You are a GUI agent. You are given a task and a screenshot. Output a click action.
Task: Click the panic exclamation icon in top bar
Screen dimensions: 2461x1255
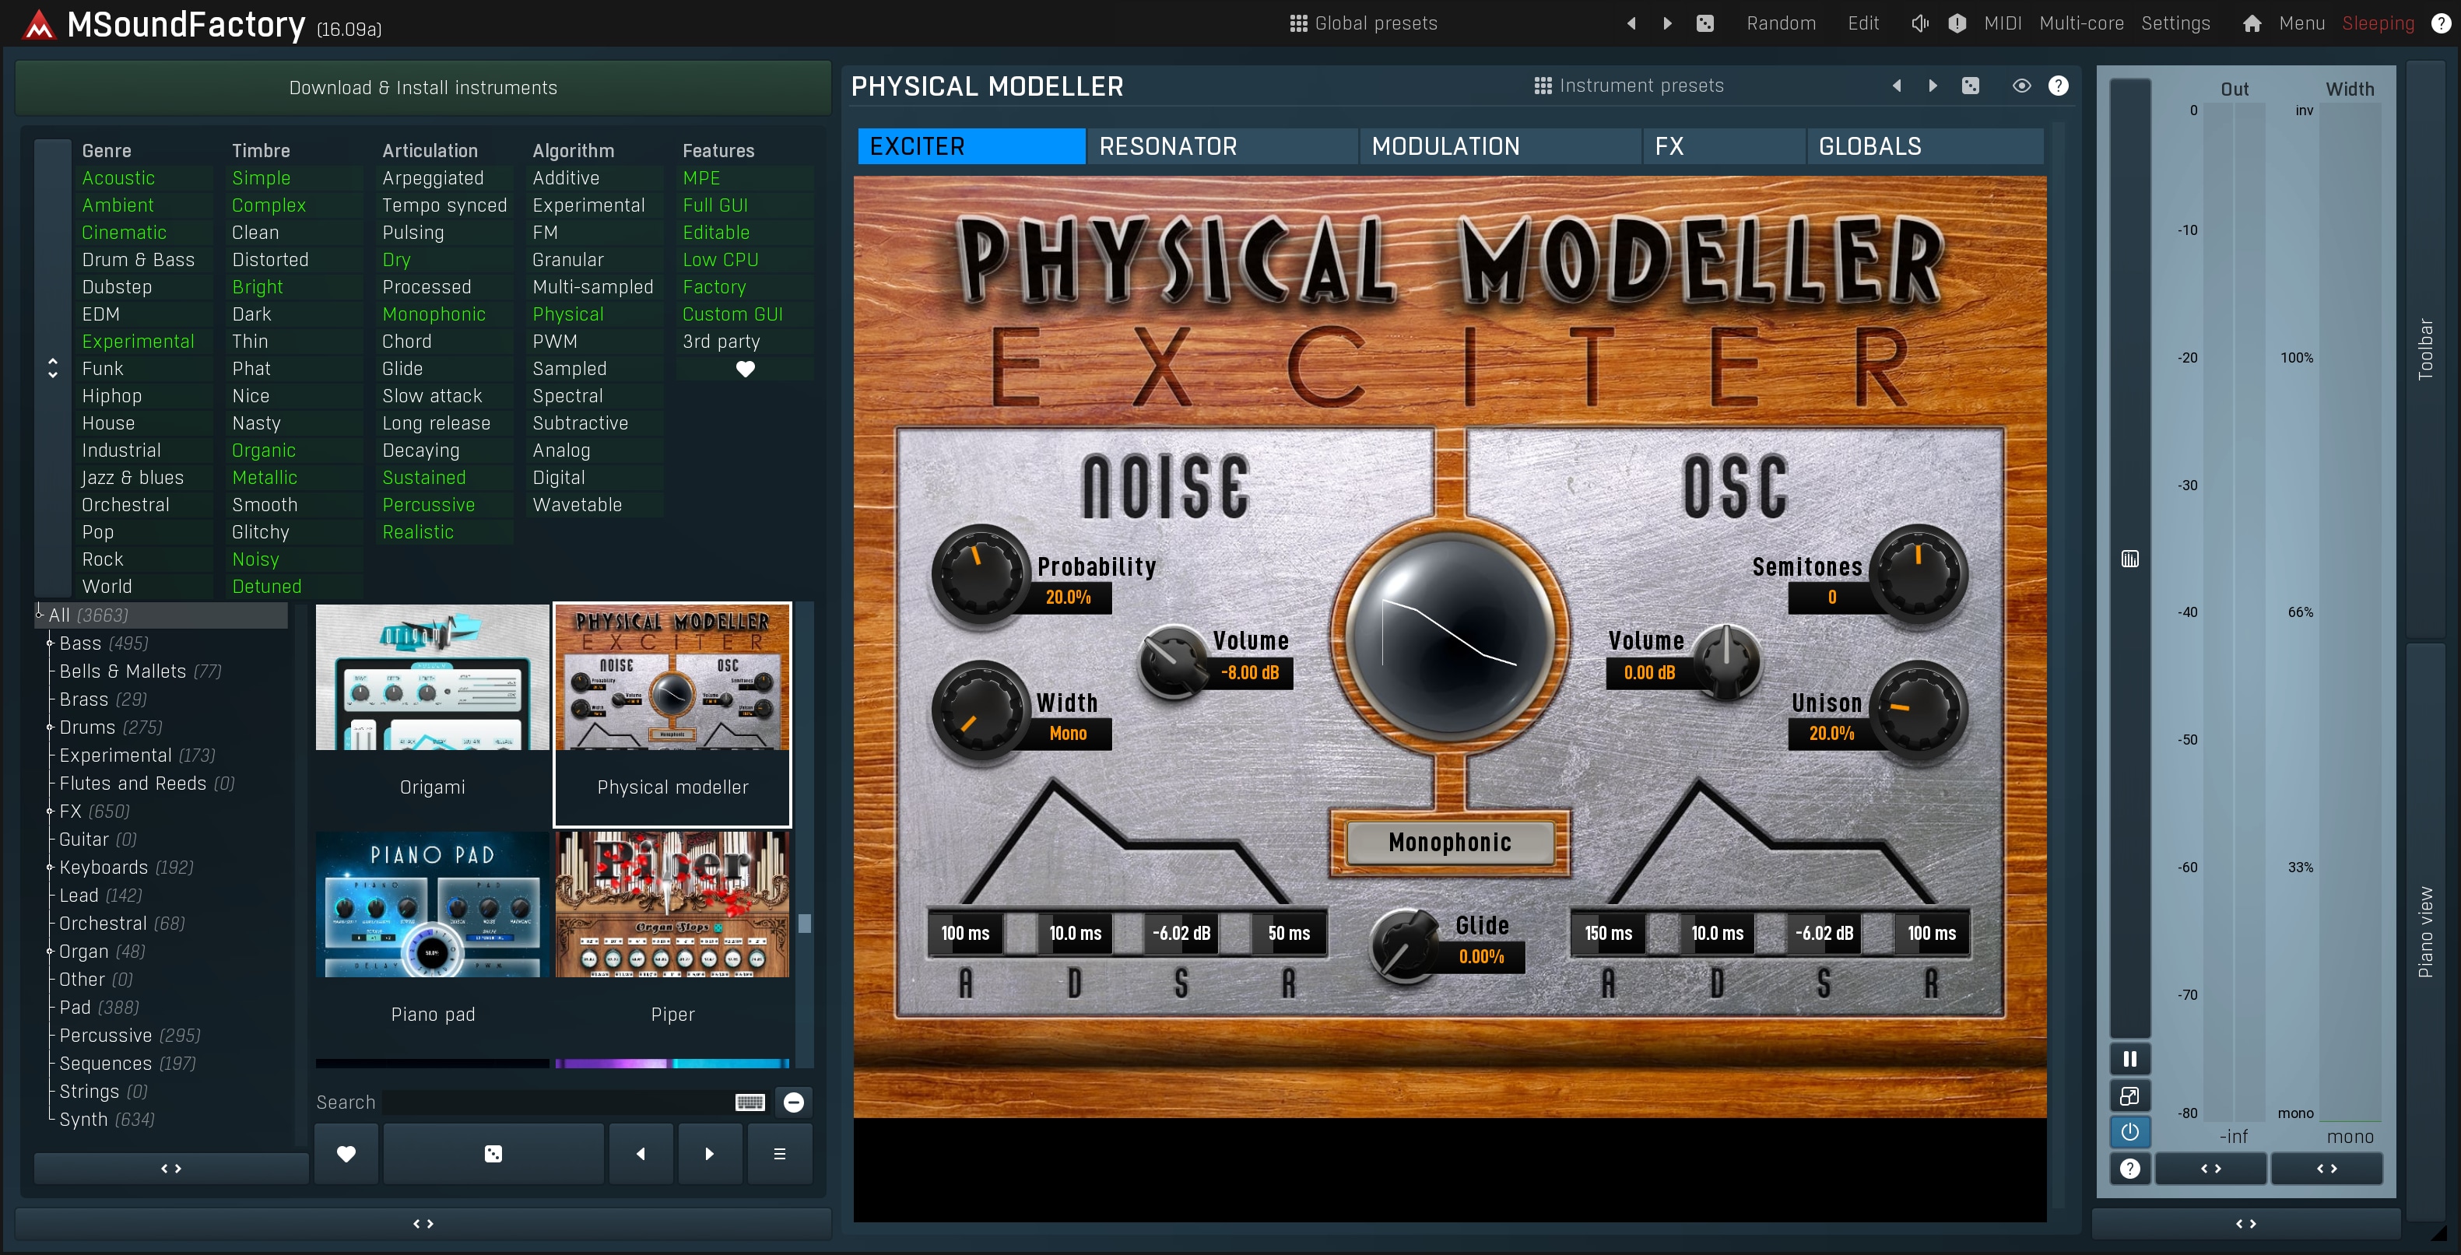1957,23
